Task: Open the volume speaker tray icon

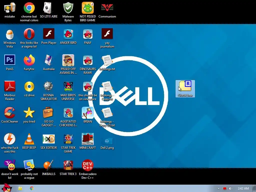Action: coord(231,188)
